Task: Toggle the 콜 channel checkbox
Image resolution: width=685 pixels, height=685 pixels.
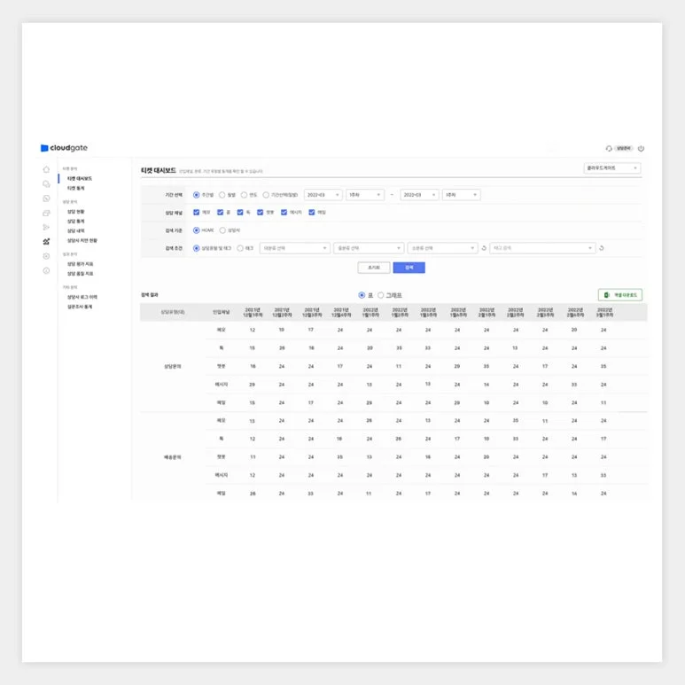Action: click(x=220, y=213)
